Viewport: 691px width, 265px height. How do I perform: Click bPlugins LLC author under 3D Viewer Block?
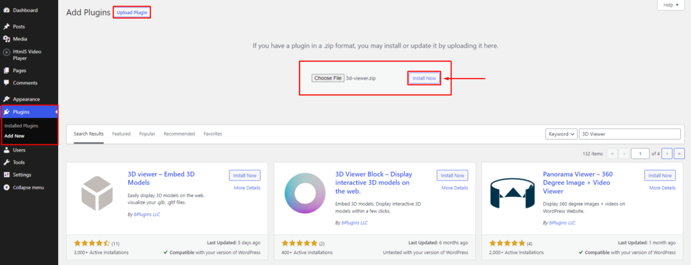tap(354, 223)
